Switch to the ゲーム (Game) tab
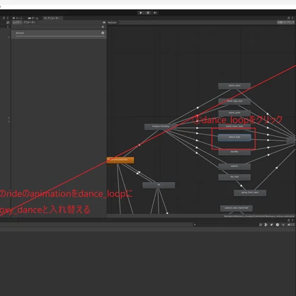 (33, 18)
